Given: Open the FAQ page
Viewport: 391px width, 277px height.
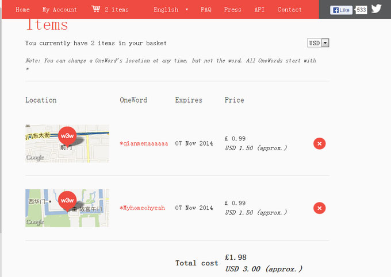Looking at the screenshot, I should (206, 10).
